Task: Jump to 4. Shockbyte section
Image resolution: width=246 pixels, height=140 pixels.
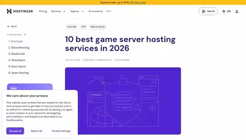Action: (17, 60)
